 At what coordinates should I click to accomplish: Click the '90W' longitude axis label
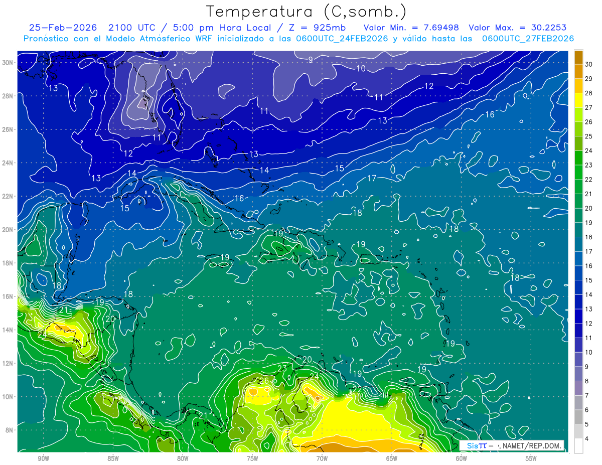pyautogui.click(x=43, y=458)
